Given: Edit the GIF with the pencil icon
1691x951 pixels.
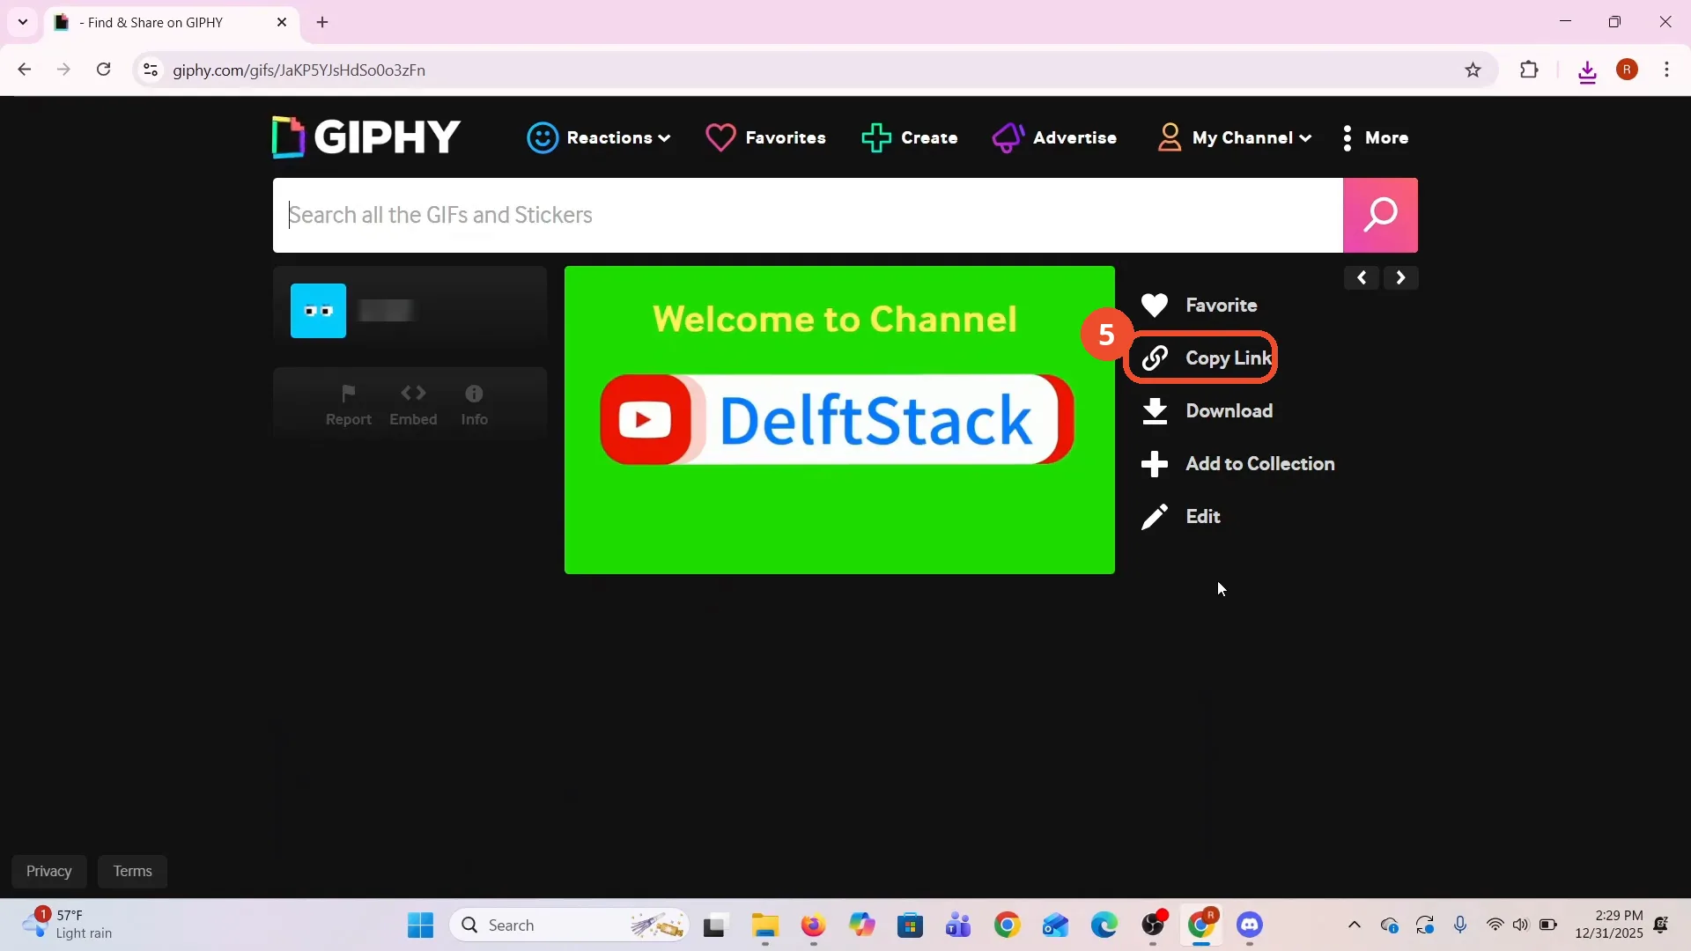Looking at the screenshot, I should click(1180, 516).
